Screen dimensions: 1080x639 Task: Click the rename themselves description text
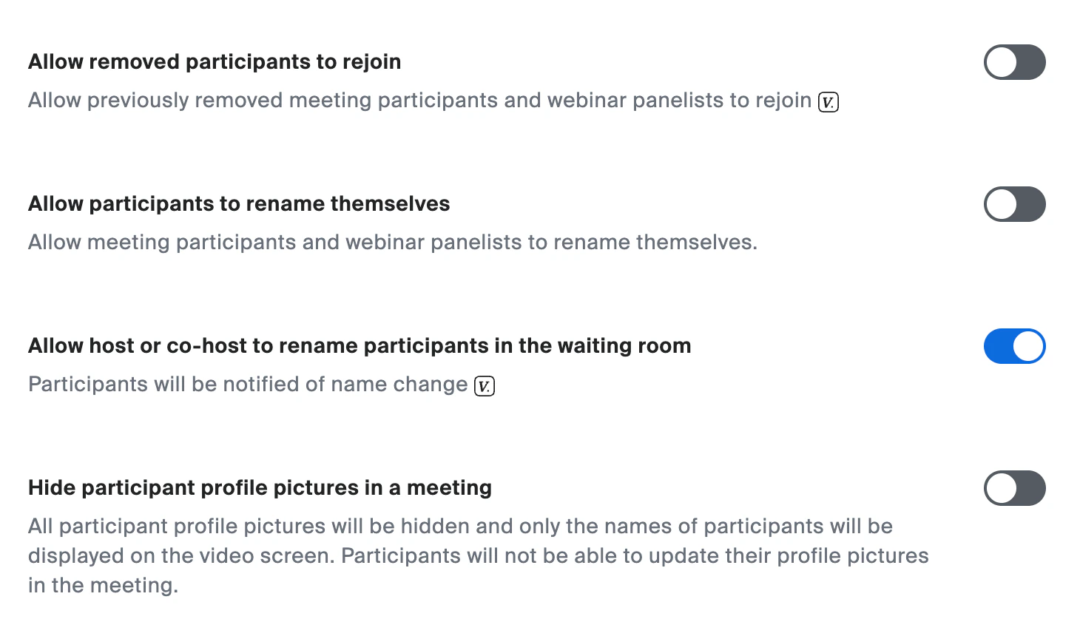(392, 242)
